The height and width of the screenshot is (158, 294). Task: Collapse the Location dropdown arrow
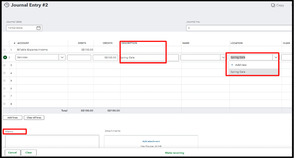click(275, 57)
